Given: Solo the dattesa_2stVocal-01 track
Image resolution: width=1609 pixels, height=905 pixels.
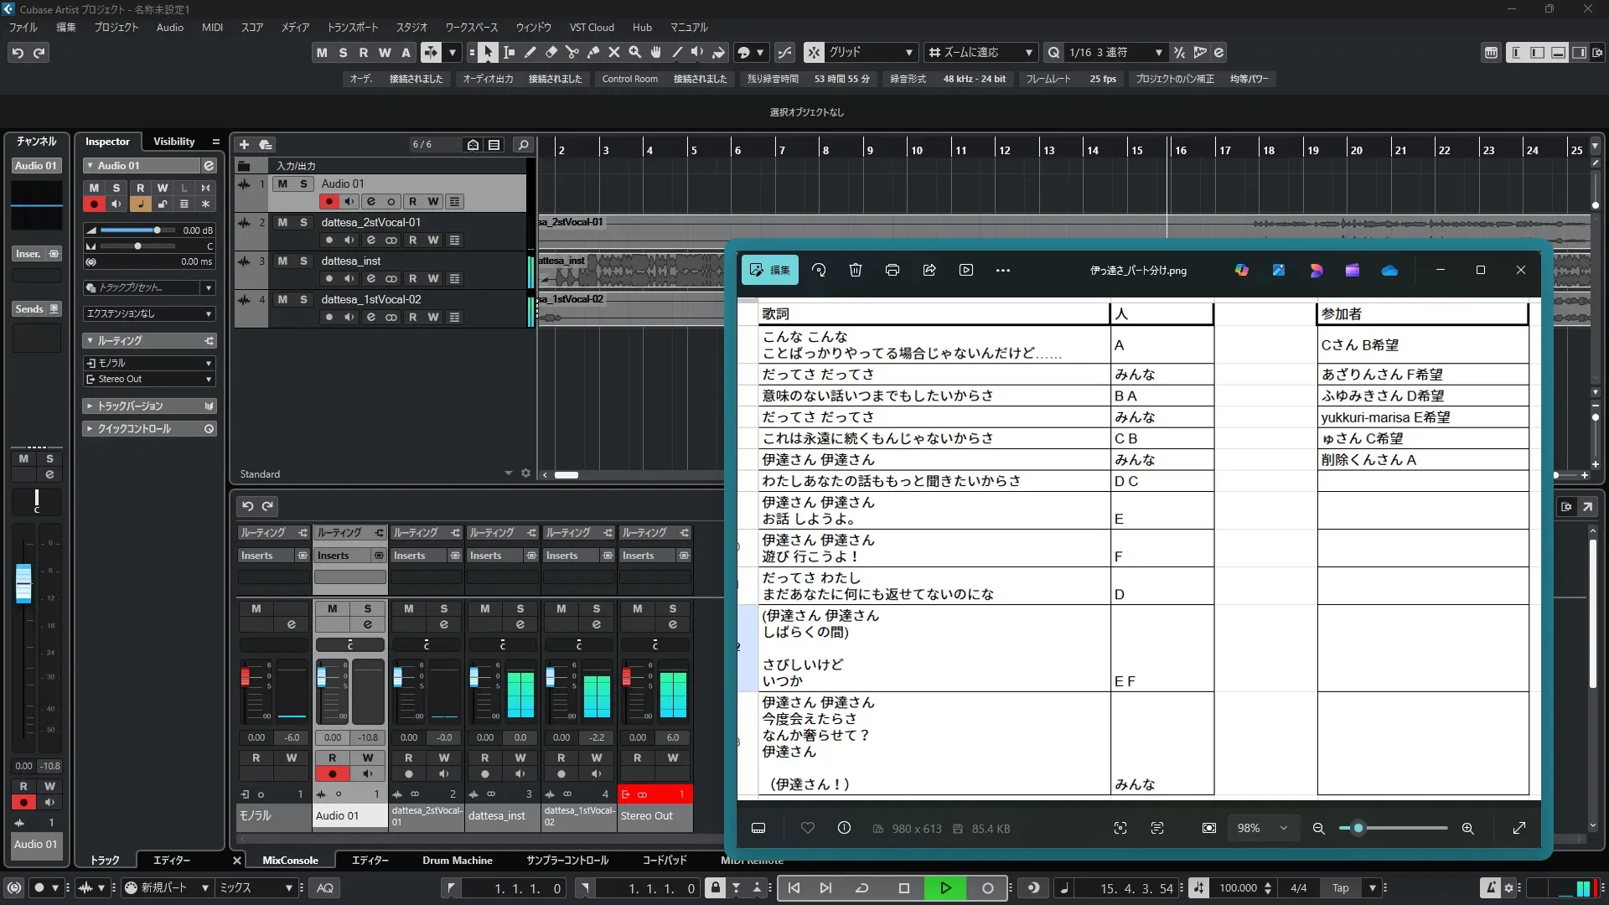Looking at the screenshot, I should (x=303, y=222).
